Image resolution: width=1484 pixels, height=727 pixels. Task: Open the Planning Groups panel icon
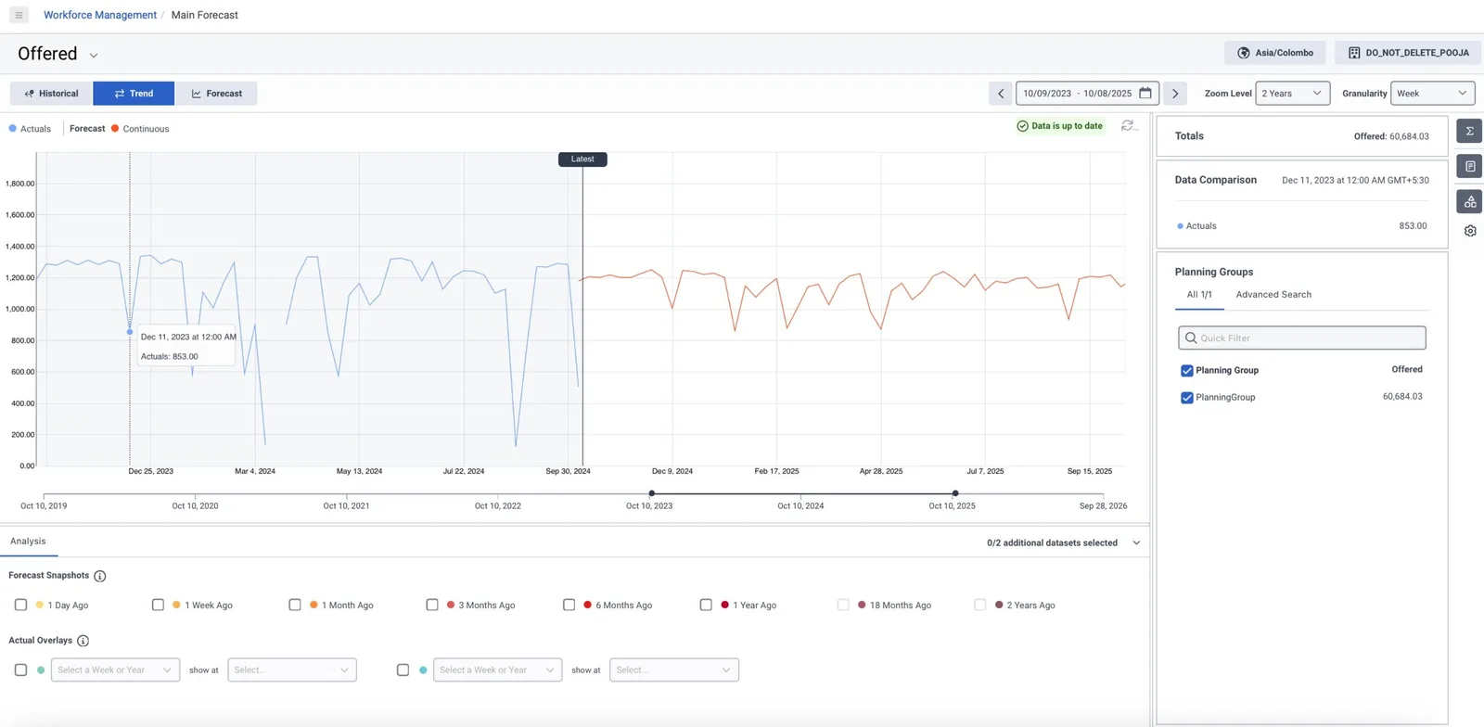click(x=1469, y=201)
